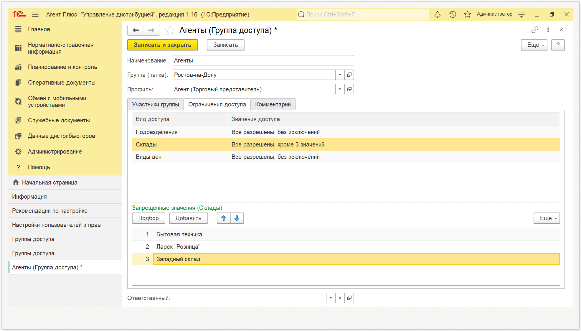Switch to Агенты (Группа доступа) * panel item

[x=65, y=267]
